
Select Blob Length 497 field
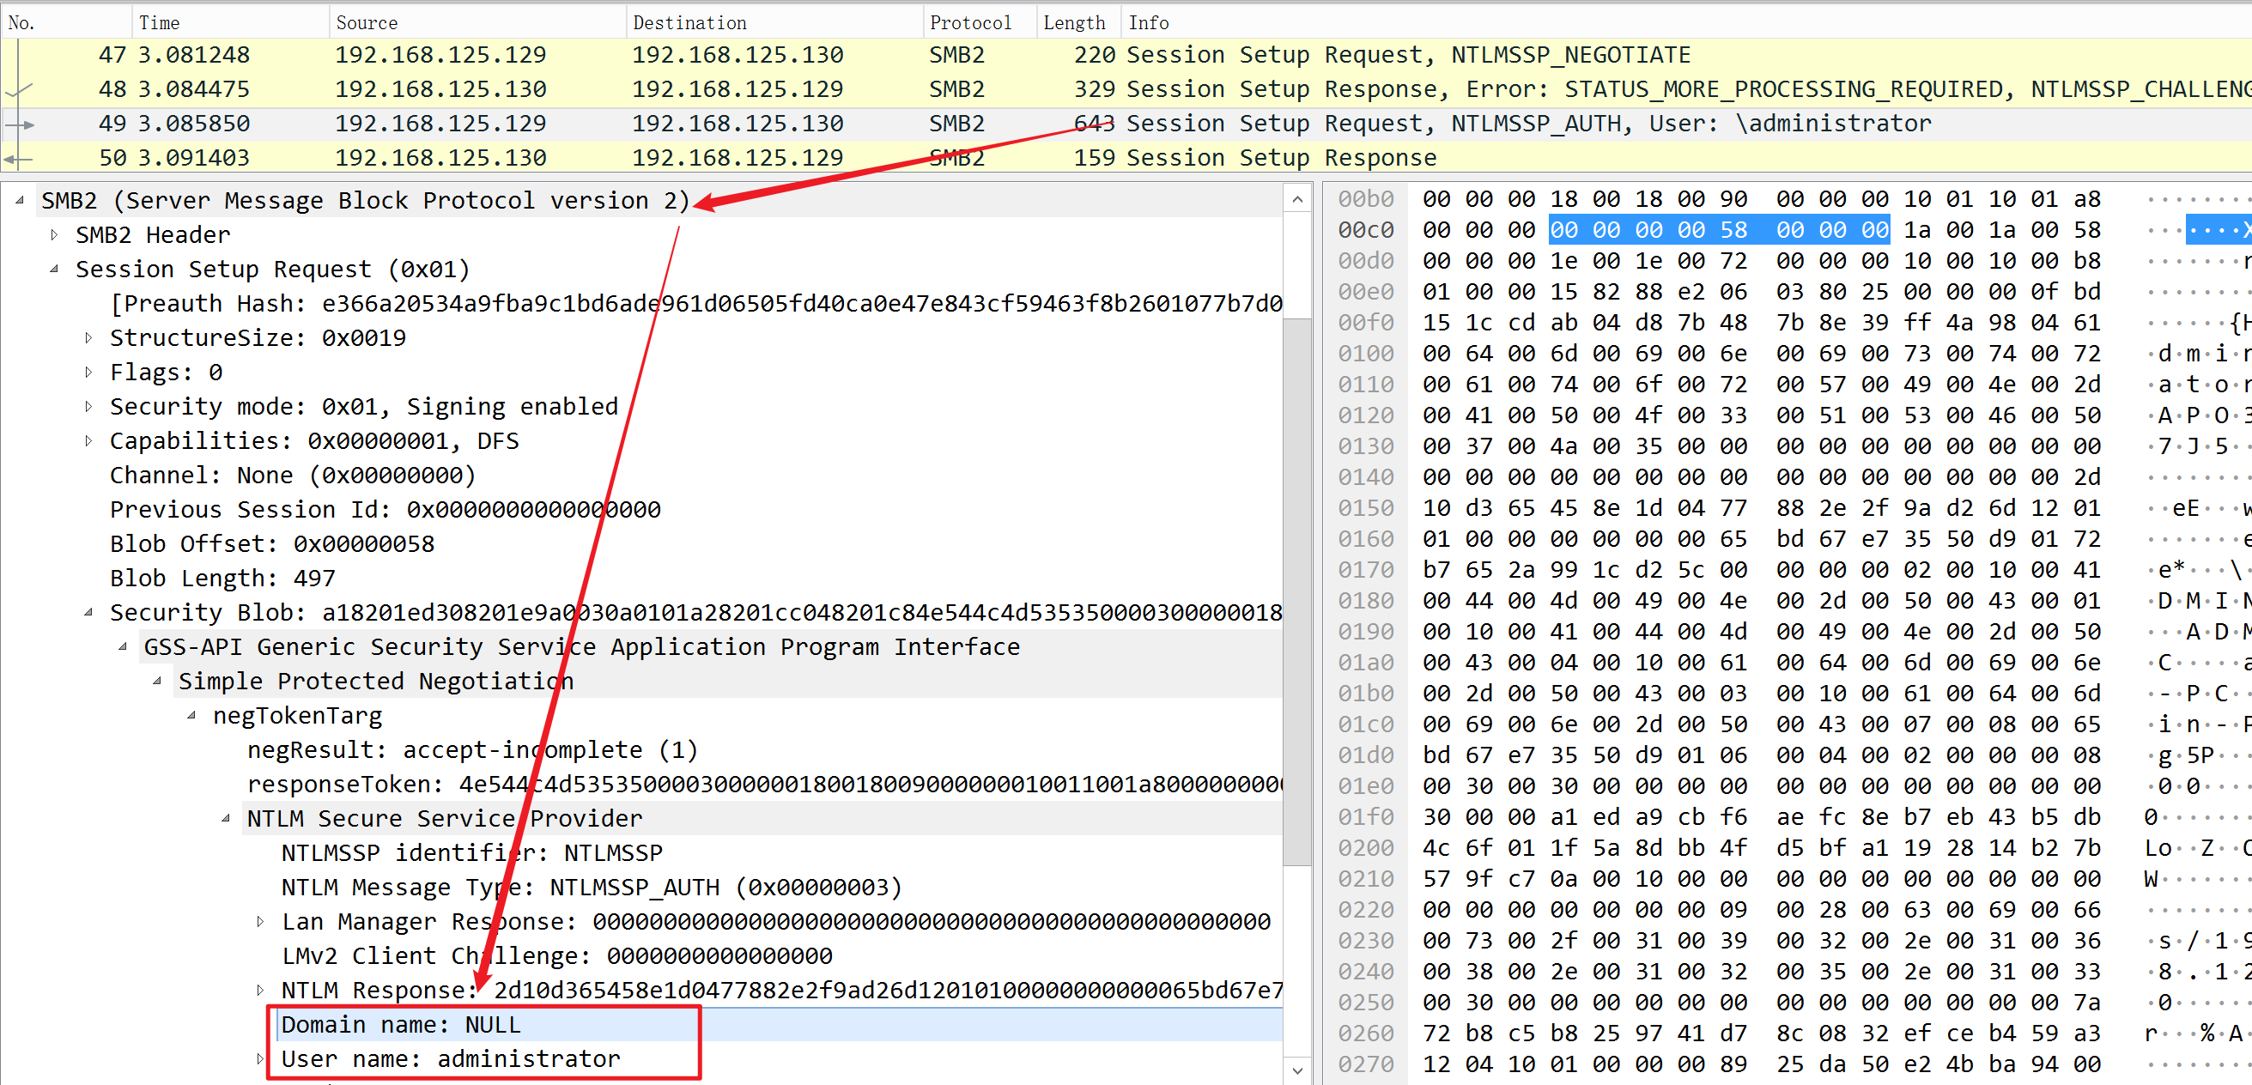[x=223, y=578]
